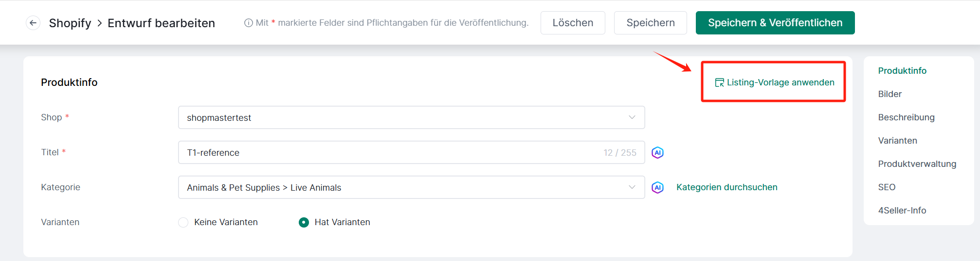
Task: Open the Kategorien durchsuchen link
Action: [727, 187]
